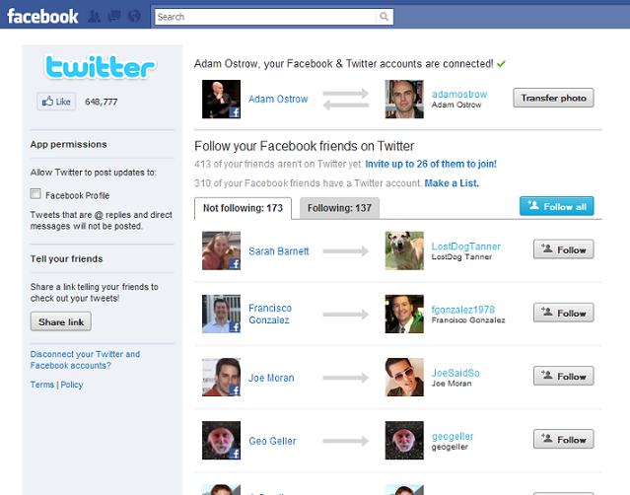Click in the Search input field

265,17
